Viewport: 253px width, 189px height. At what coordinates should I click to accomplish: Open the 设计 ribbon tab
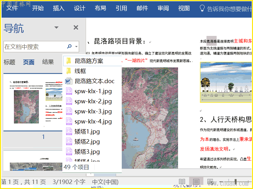click(80, 8)
